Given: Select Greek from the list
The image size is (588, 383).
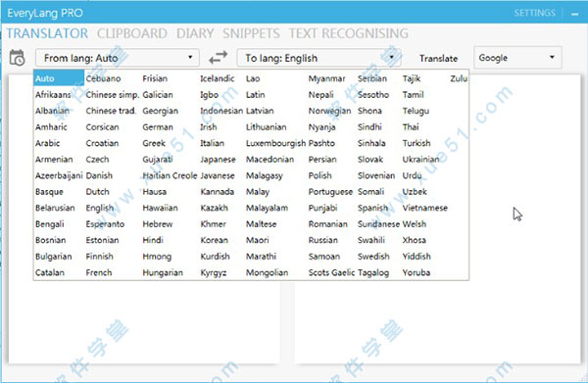Looking at the screenshot, I should tap(154, 143).
